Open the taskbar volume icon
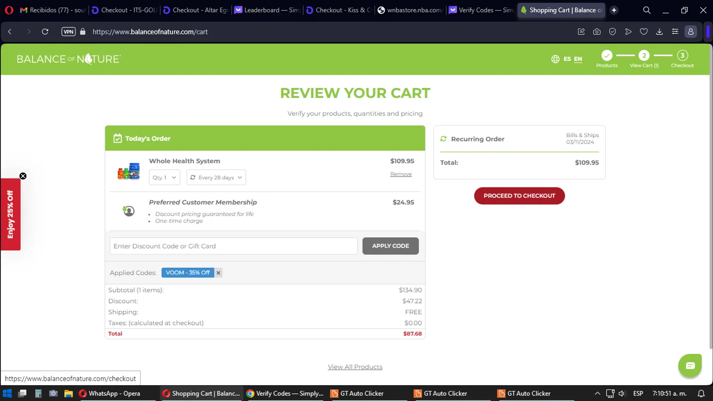This screenshot has height=401, width=713. click(622, 393)
